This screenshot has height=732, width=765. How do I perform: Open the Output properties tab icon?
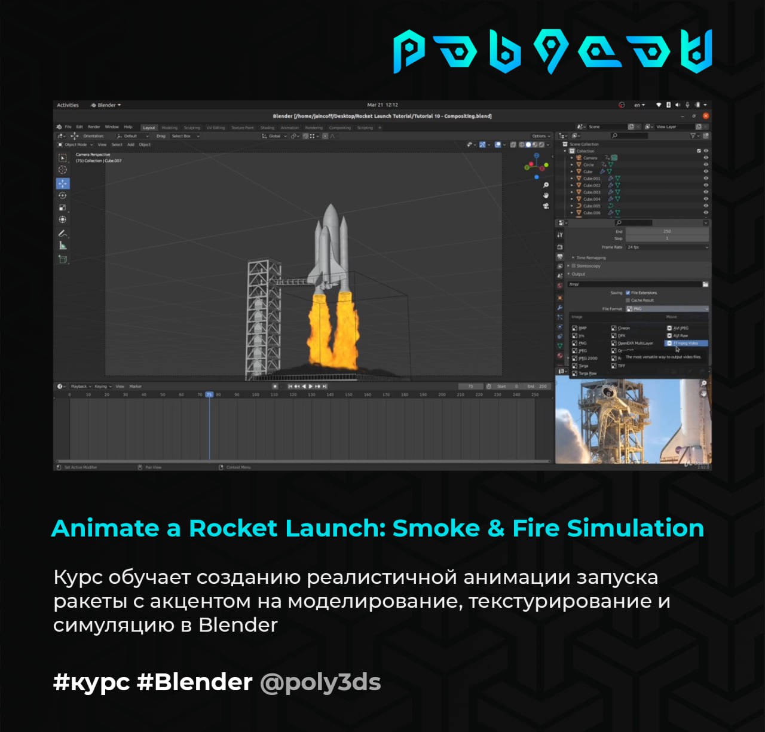560,257
